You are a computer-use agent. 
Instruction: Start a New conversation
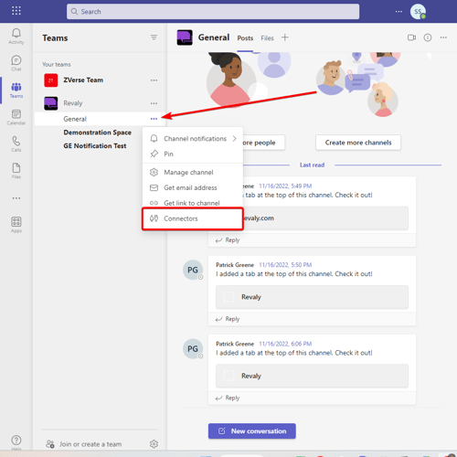pos(252,430)
